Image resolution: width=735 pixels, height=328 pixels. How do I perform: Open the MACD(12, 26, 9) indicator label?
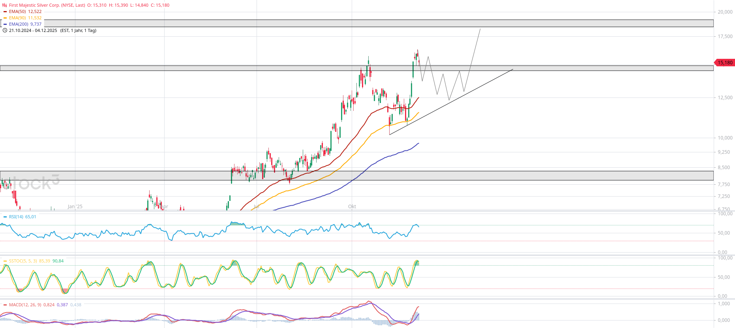(25, 305)
